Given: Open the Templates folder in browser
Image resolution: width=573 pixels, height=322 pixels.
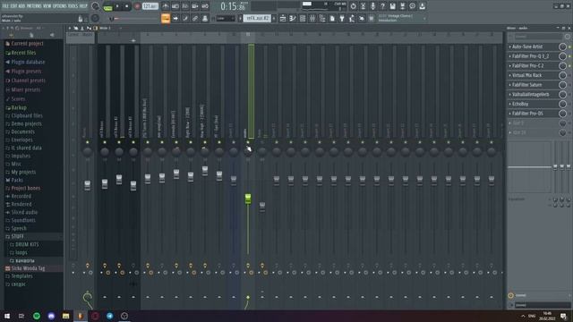Looking at the screenshot, I should coord(21,276).
